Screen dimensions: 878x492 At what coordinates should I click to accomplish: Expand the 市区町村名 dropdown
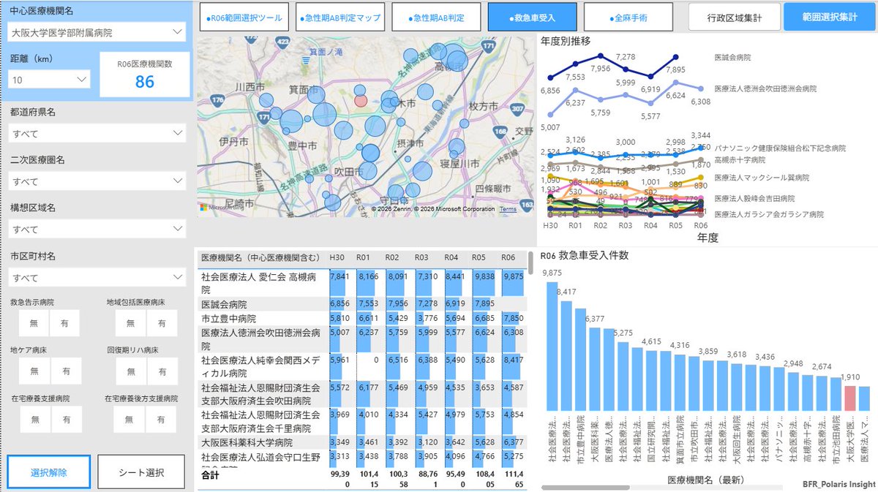(x=97, y=278)
